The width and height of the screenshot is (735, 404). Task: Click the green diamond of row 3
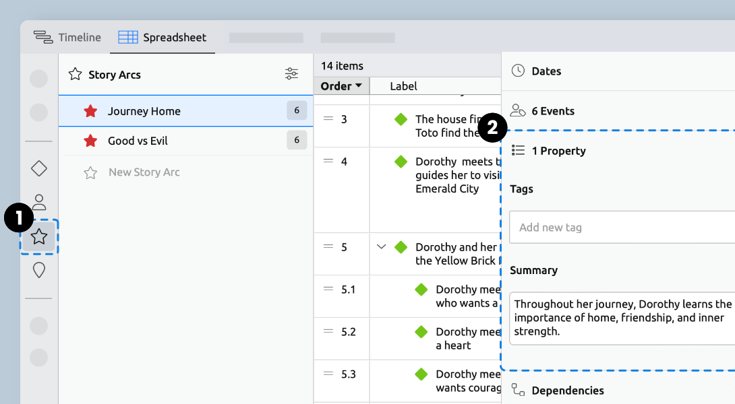click(401, 119)
